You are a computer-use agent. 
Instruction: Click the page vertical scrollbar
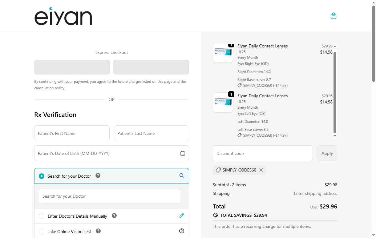click(x=374, y=43)
